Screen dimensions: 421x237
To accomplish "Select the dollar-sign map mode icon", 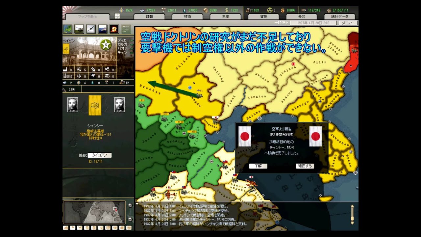I will point(87,227).
